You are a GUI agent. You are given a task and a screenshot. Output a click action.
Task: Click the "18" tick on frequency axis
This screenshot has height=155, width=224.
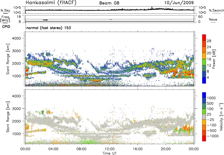(x=18, y=17)
